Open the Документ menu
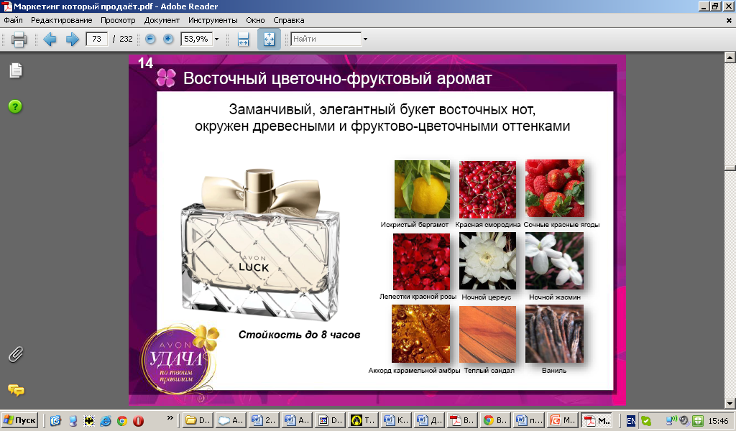 (162, 20)
